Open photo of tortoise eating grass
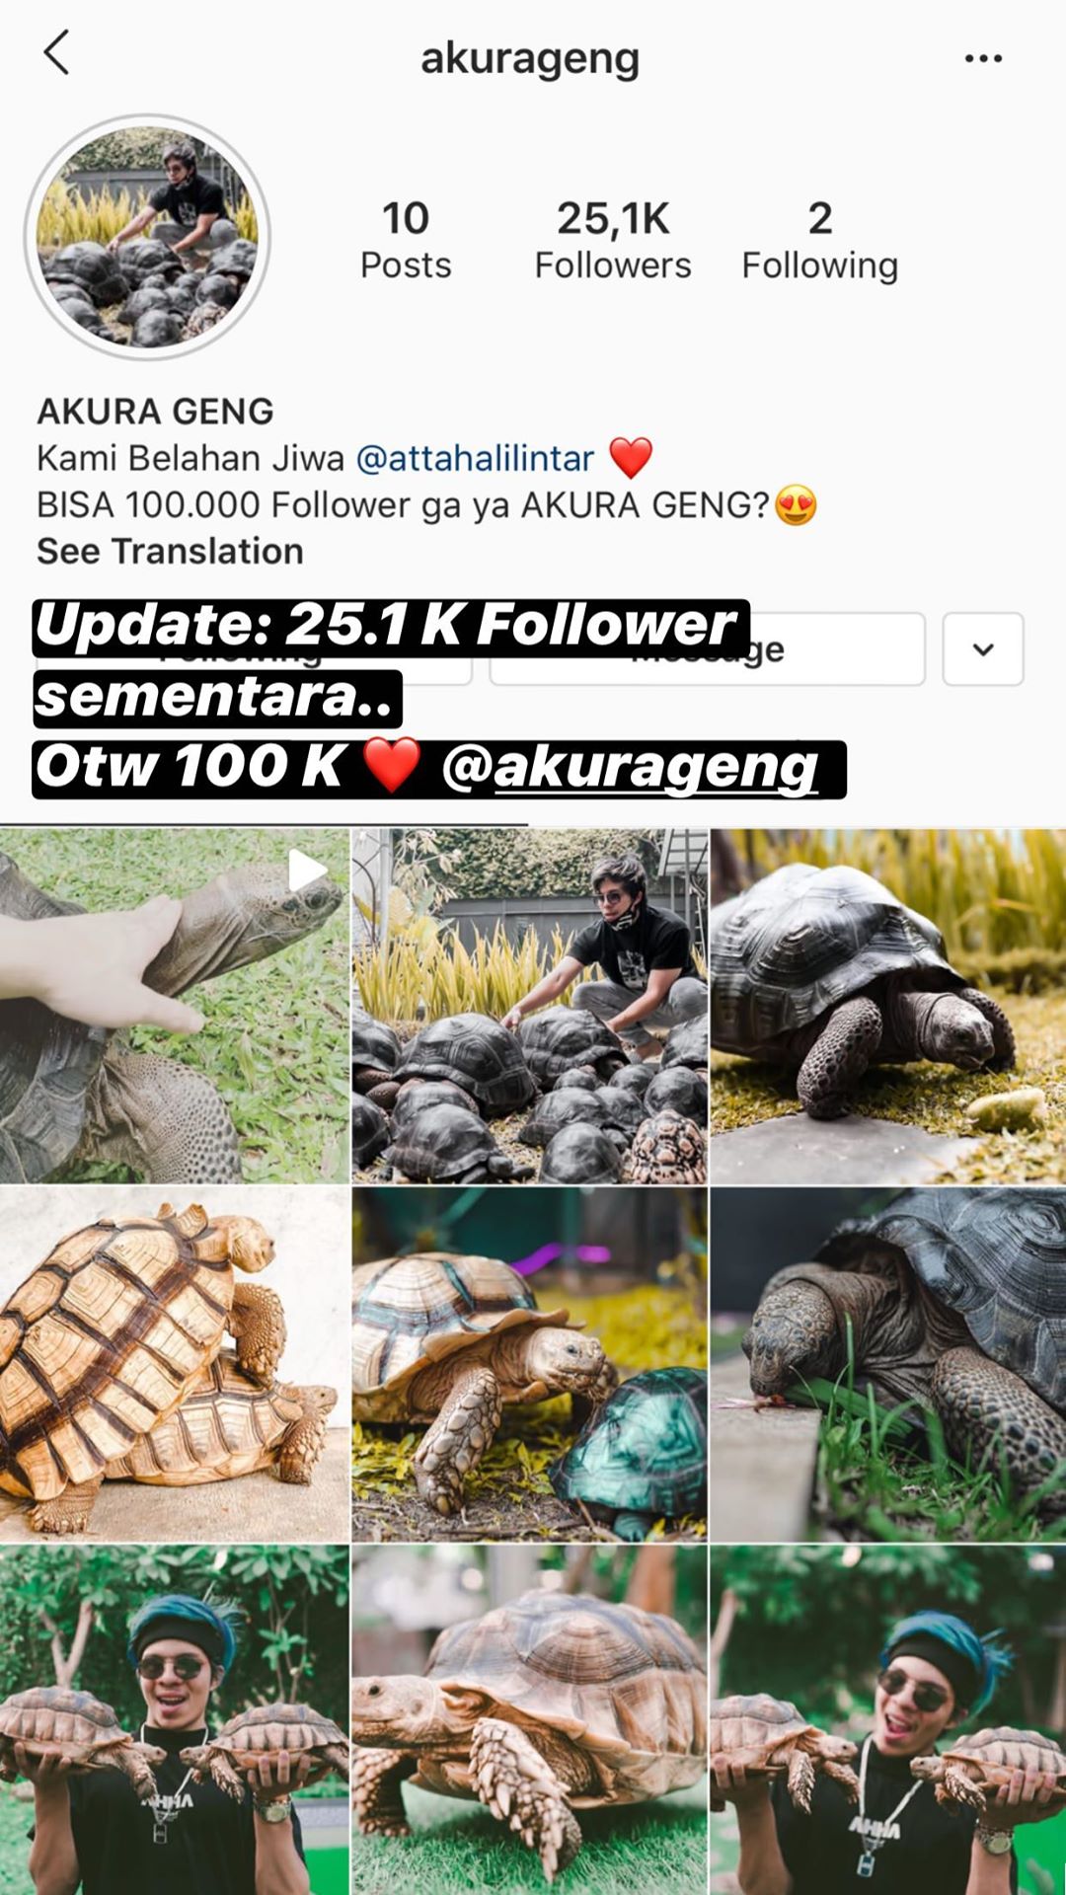This screenshot has width=1066, height=1895. point(888,1364)
